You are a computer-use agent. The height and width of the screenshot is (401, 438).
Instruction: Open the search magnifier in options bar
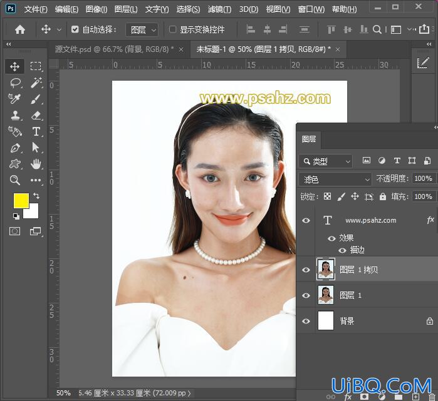click(x=377, y=29)
